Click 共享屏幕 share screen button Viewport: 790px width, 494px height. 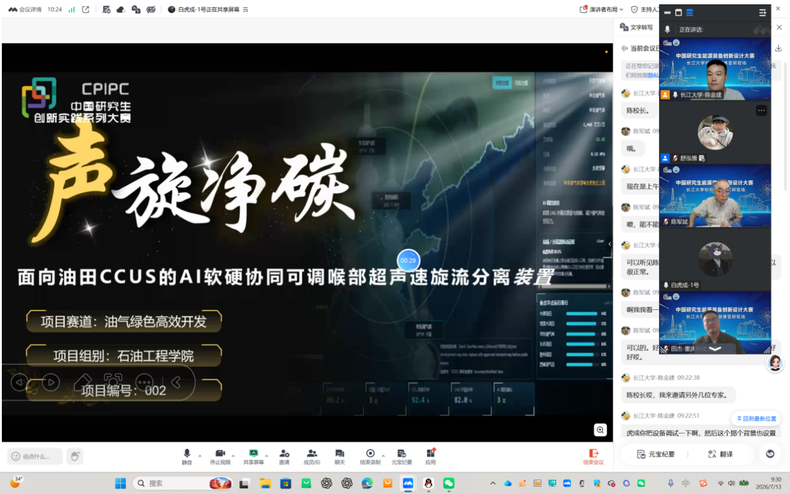[253, 457]
